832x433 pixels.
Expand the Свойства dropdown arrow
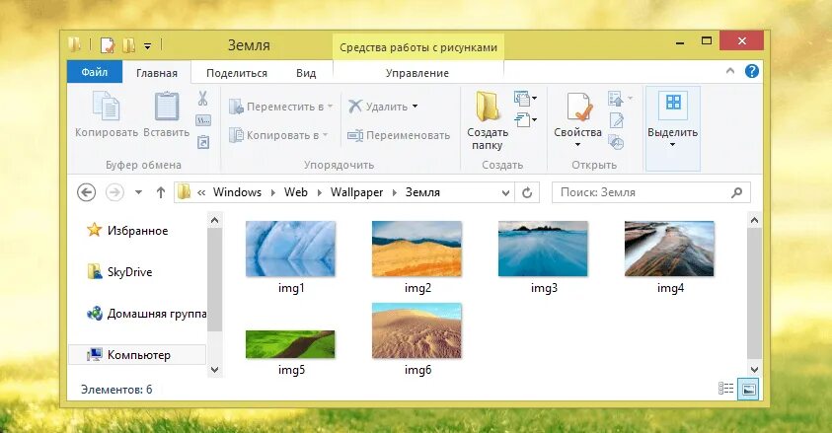coord(577,145)
